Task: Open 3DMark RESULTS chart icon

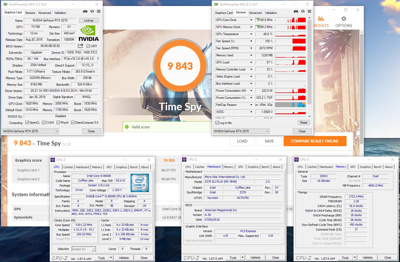Action: [321, 19]
